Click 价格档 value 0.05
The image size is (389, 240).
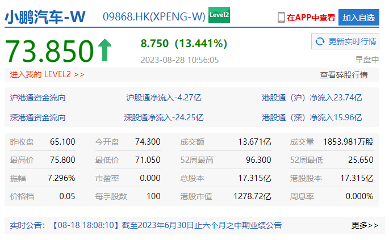(x=67, y=196)
